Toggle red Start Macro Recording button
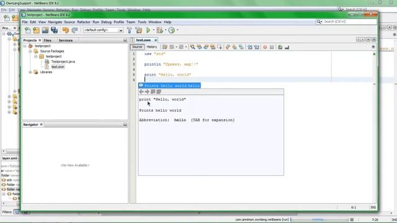Screen dimensions: 397x223 [265, 47]
